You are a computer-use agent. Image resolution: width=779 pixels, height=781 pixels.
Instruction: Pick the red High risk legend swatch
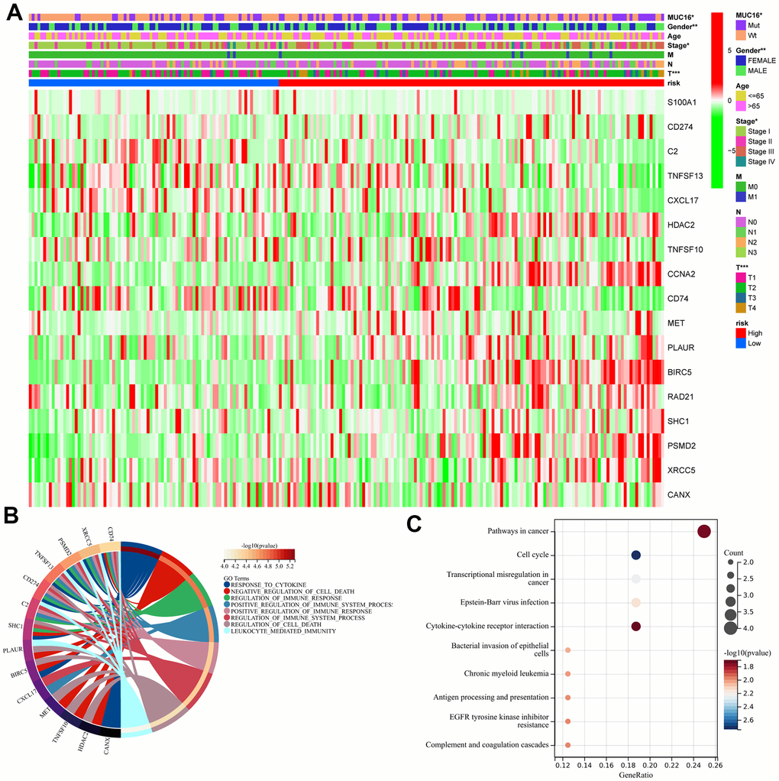pos(740,333)
